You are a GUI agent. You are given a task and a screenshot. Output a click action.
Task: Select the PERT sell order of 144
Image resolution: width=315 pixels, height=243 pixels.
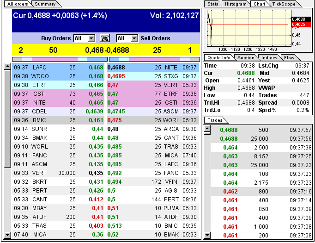tap(153, 199)
